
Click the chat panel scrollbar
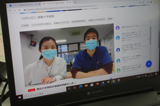click(x=150, y=35)
